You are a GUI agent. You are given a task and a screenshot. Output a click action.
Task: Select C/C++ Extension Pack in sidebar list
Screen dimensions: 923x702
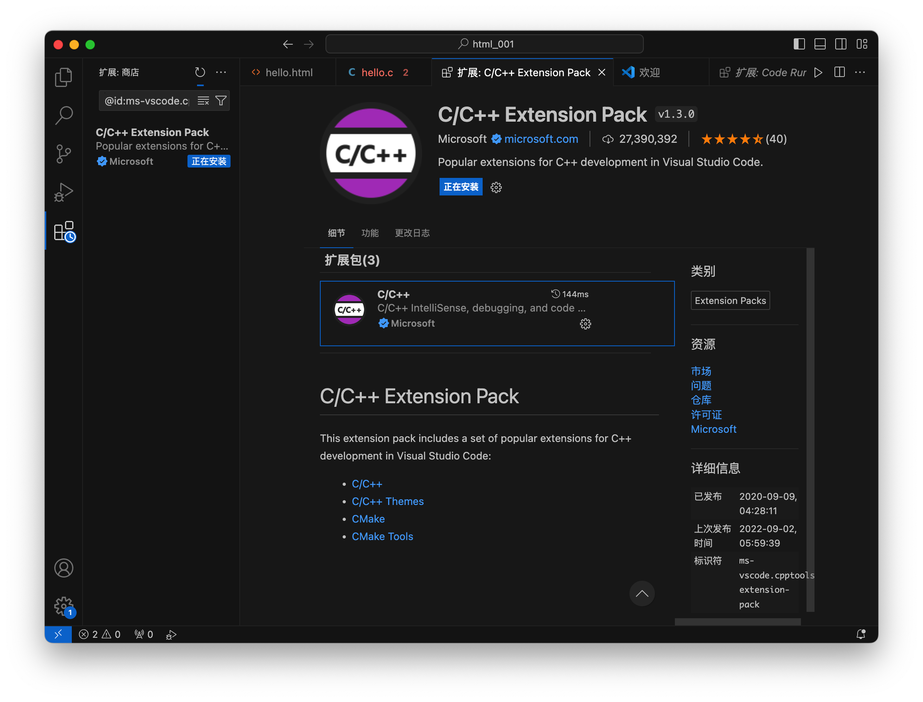click(161, 146)
